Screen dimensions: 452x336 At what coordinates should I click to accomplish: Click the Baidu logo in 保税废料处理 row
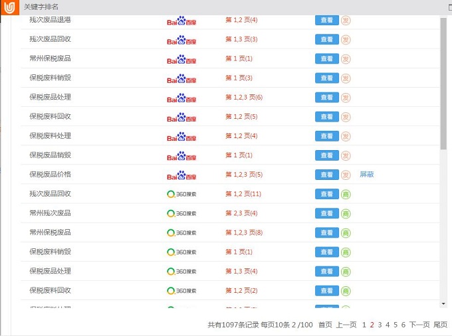pyautogui.click(x=181, y=136)
